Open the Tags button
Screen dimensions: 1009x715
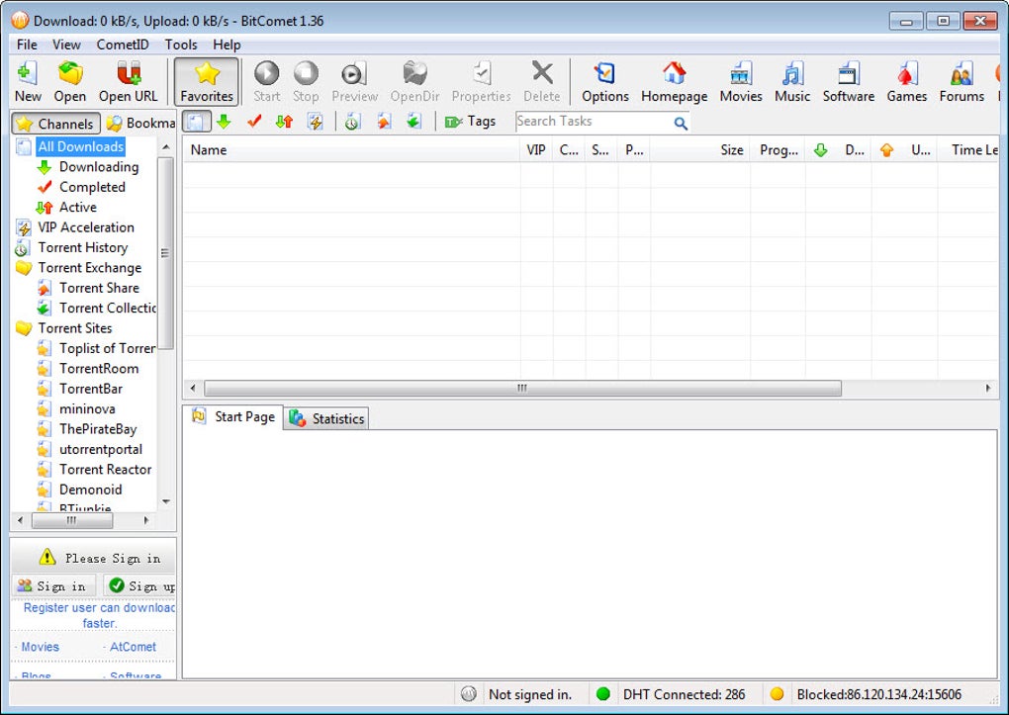tap(471, 122)
